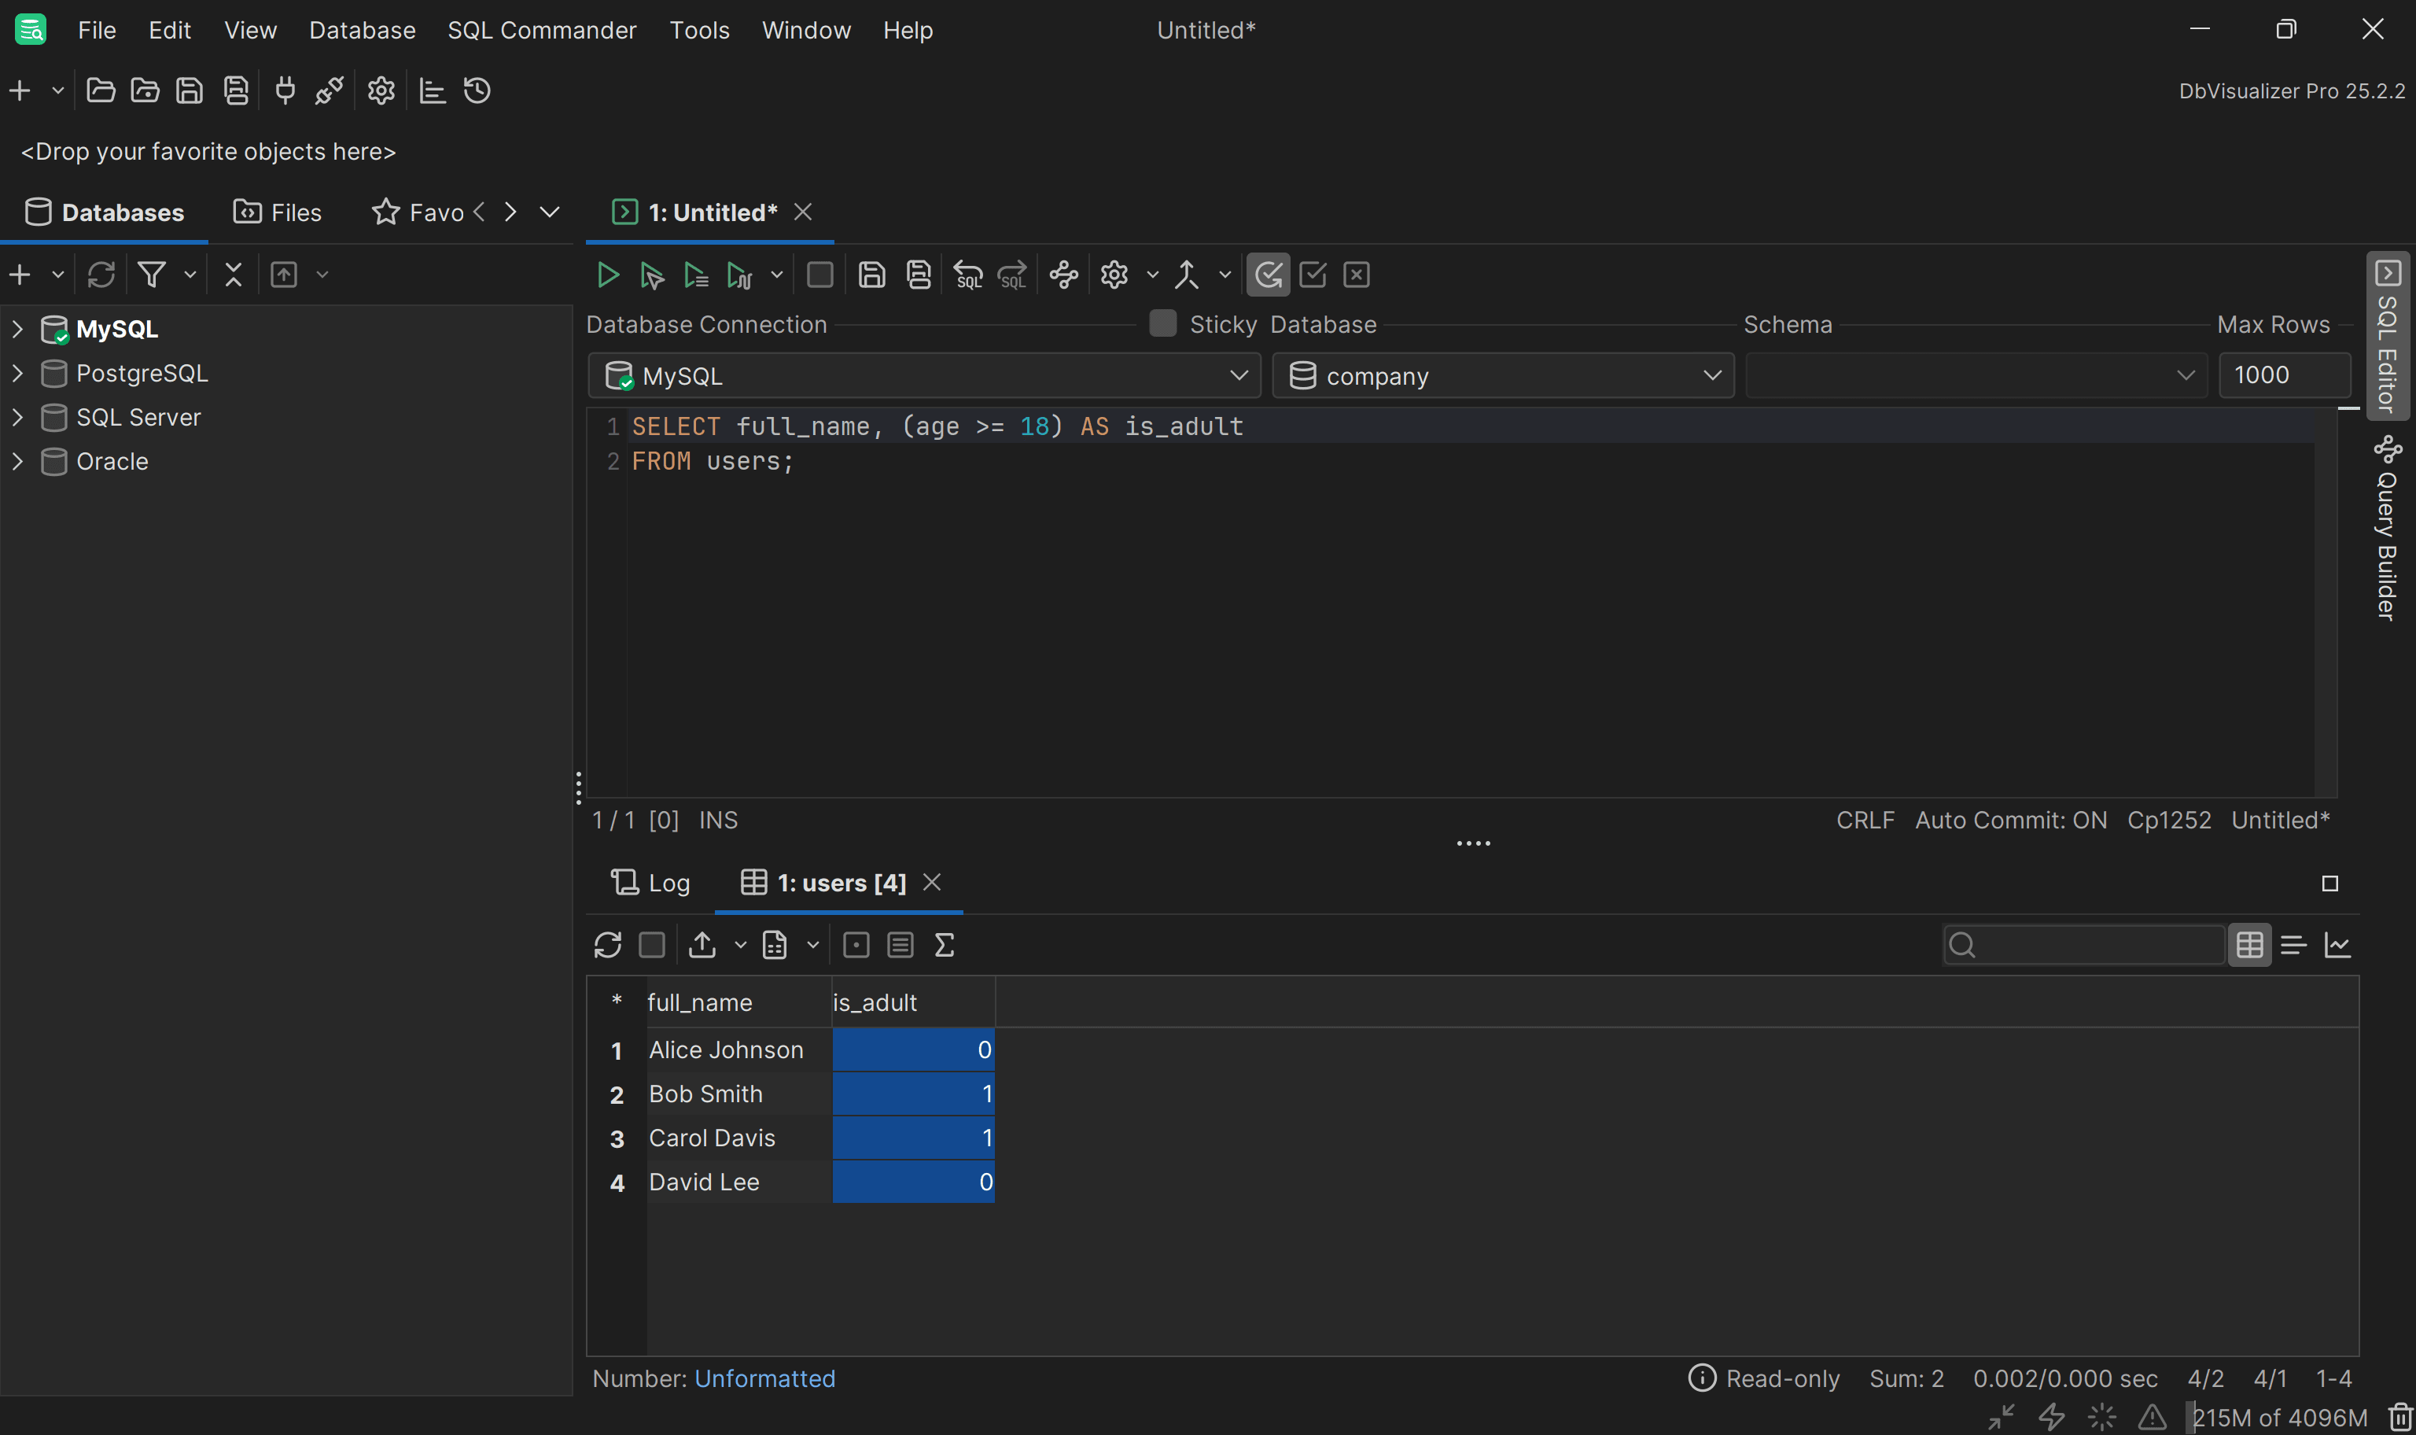Image resolution: width=2416 pixels, height=1435 pixels.
Task: Open the filter options dropdown arrow
Action: coord(190,275)
